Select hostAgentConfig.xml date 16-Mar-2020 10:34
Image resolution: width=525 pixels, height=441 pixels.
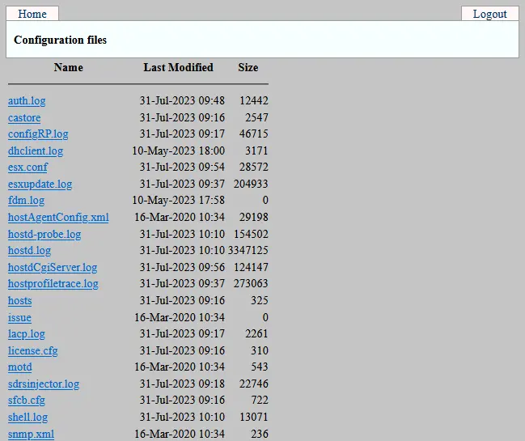point(180,217)
